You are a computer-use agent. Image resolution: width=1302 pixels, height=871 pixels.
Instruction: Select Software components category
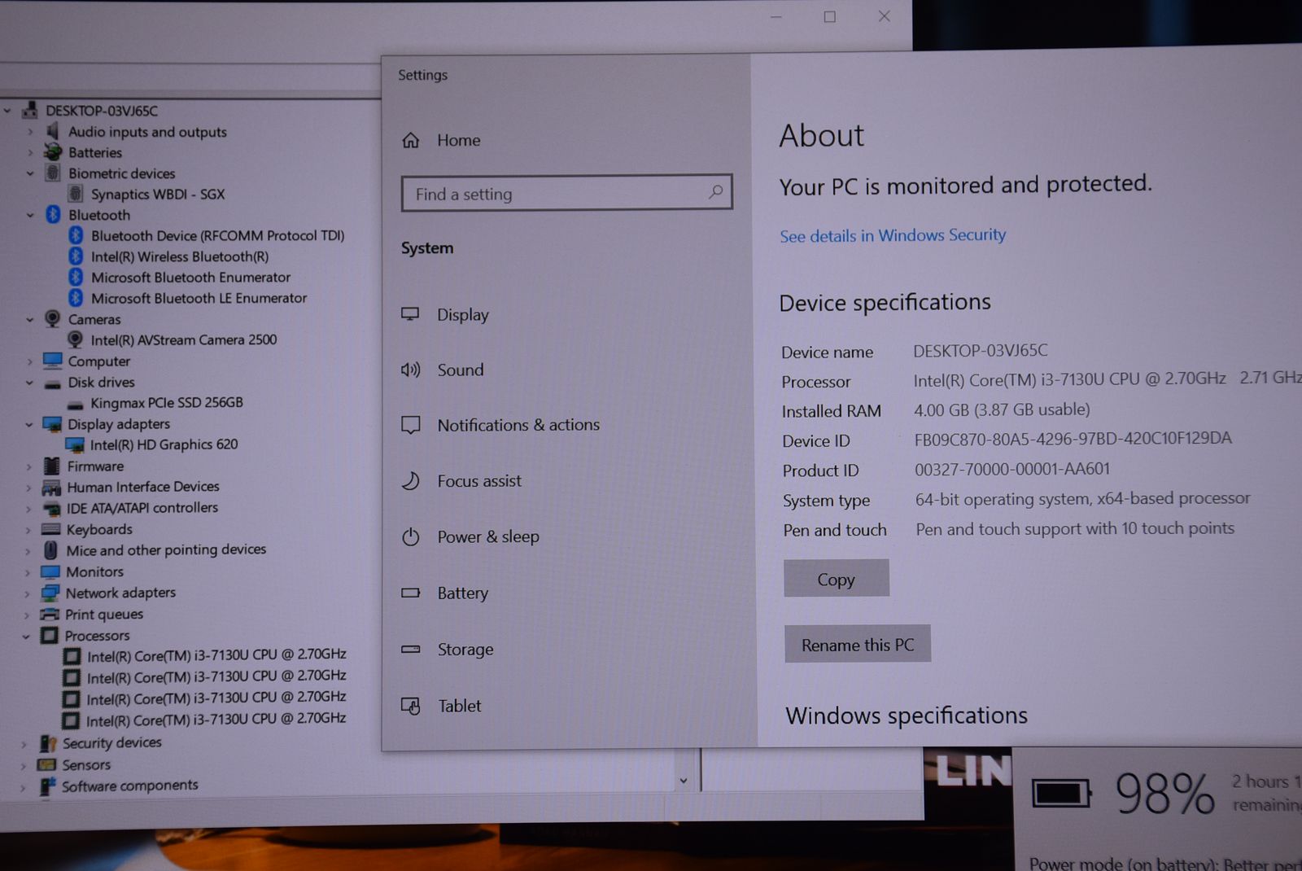point(129,786)
